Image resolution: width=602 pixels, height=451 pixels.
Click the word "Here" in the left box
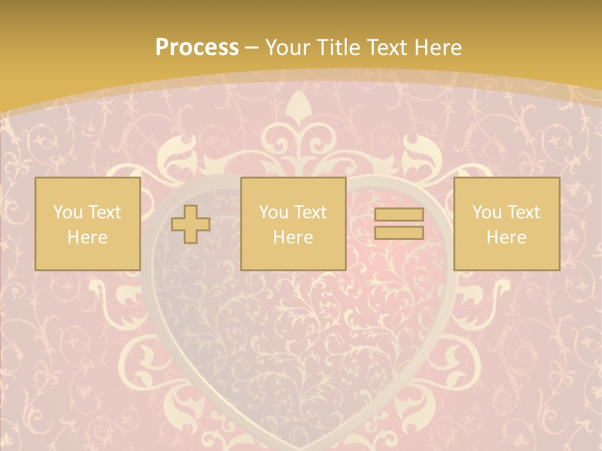[x=87, y=237]
